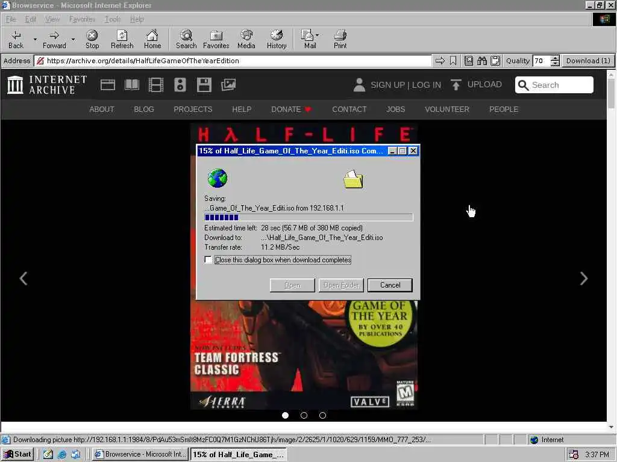Switch to Browservice taskbar button
The width and height of the screenshot is (617, 462).
pyautogui.click(x=140, y=454)
